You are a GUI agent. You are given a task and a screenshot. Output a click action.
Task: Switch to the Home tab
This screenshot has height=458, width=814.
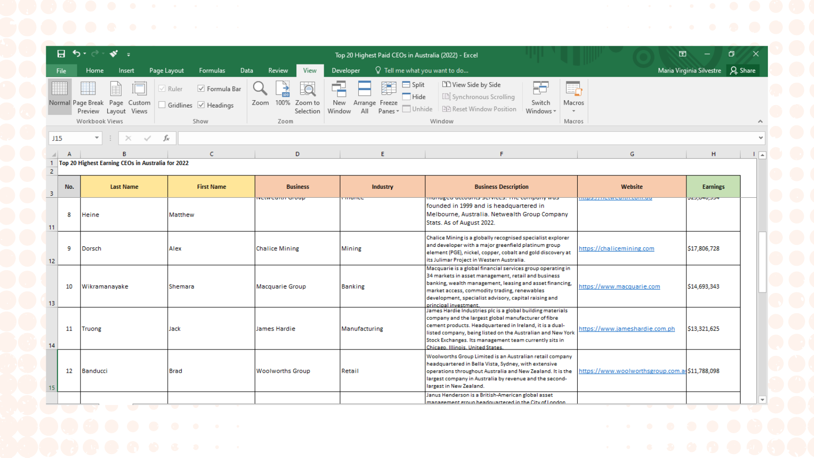[x=95, y=70]
